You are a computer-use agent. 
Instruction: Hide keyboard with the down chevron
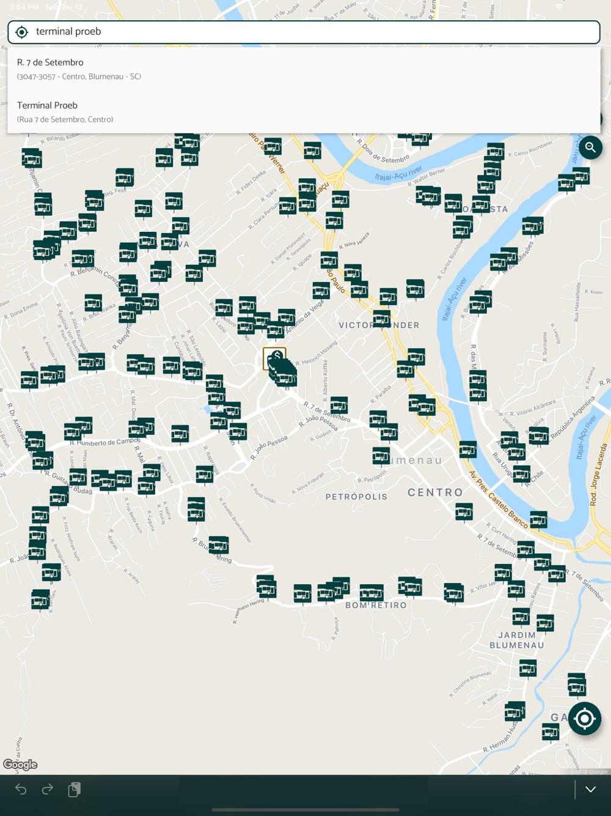click(x=590, y=789)
